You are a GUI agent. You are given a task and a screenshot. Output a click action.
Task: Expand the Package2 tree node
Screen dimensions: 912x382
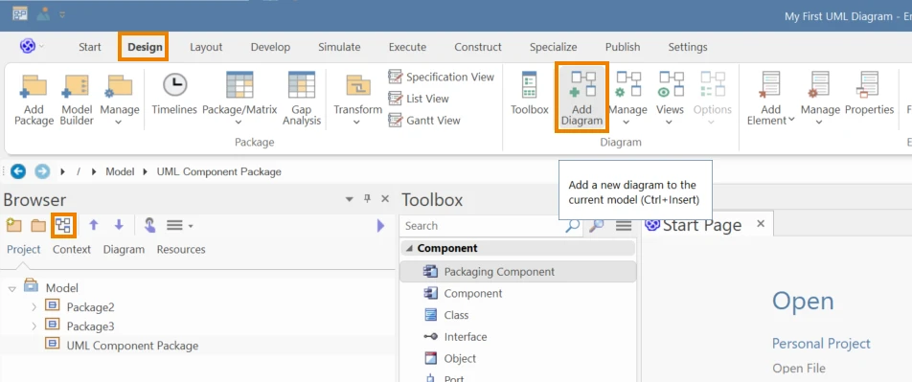click(34, 307)
